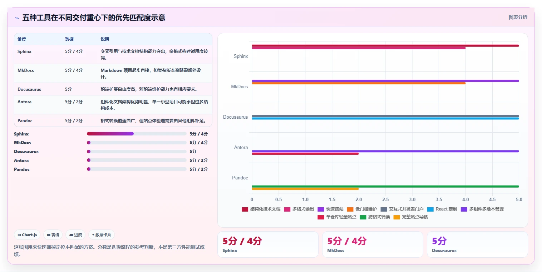Click the MkDocs progress bar

coord(137,143)
